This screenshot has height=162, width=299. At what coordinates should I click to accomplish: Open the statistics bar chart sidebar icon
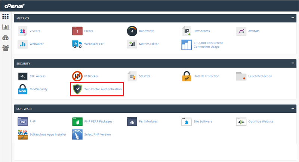(x=6, y=27)
